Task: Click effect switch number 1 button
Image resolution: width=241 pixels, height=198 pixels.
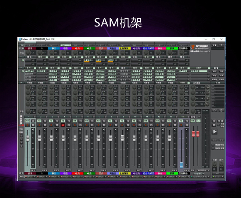Action: tap(21, 136)
